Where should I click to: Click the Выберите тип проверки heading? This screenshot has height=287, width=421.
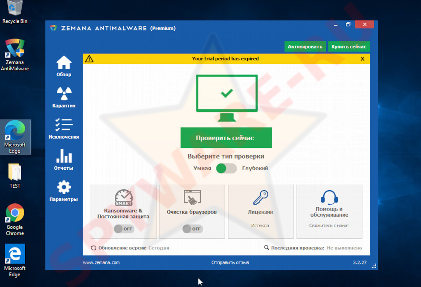[226, 156]
